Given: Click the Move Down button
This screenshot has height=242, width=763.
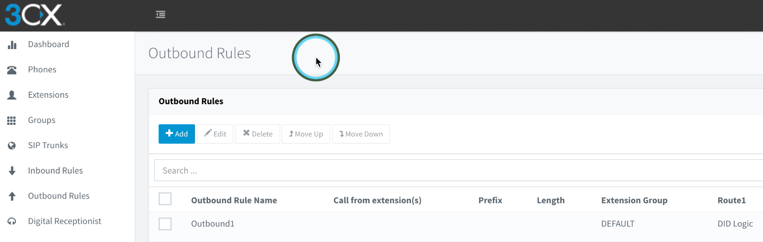Looking at the screenshot, I should click(x=361, y=134).
